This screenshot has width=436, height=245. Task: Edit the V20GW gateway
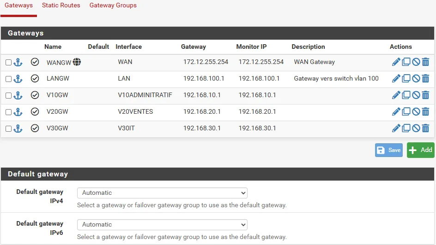(396, 112)
